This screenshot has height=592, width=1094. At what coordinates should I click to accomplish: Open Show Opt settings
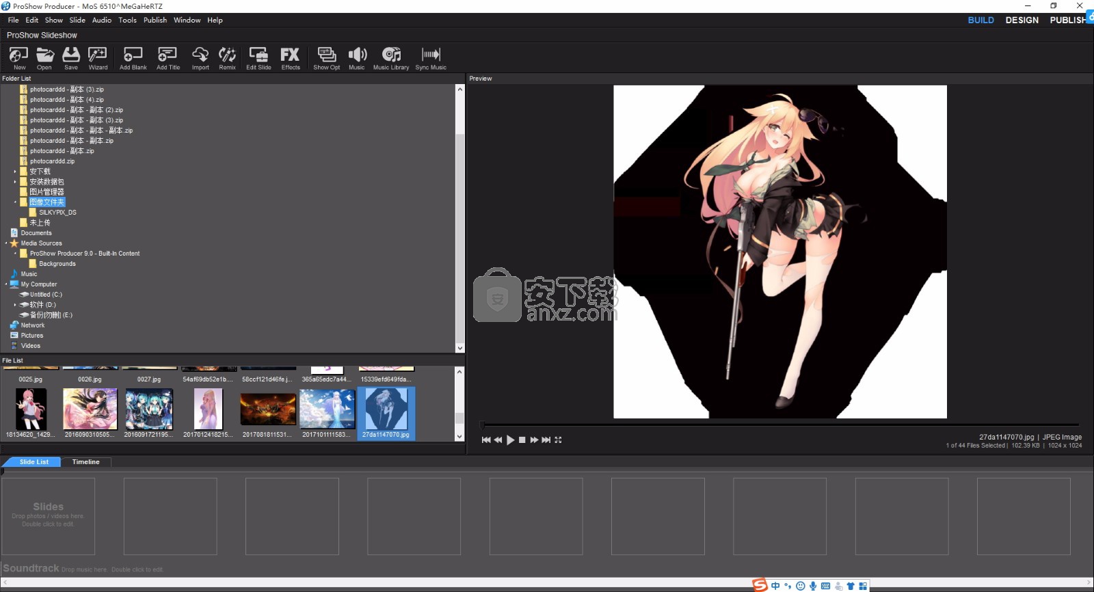coord(326,57)
